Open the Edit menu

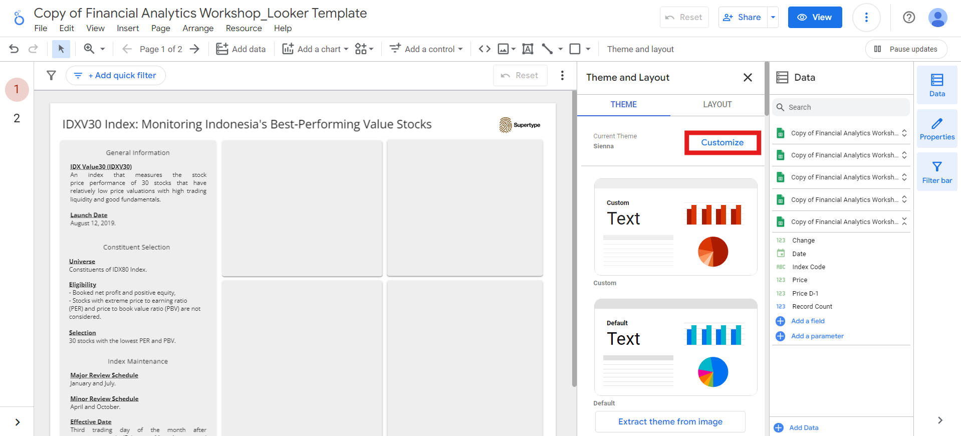click(x=67, y=29)
